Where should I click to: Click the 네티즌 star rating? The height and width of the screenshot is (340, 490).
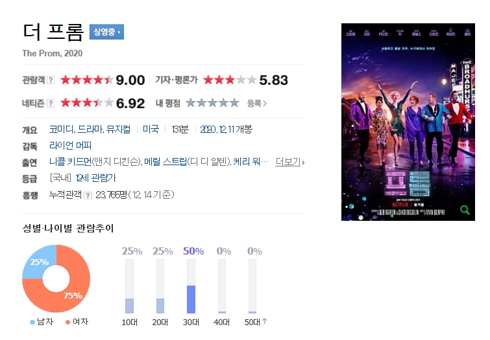(x=87, y=102)
